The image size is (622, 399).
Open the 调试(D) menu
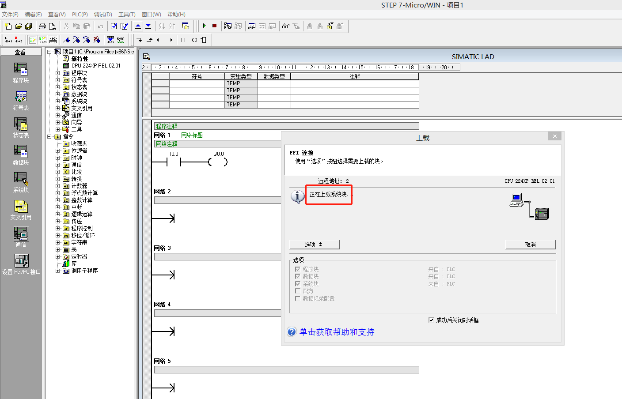click(x=102, y=15)
